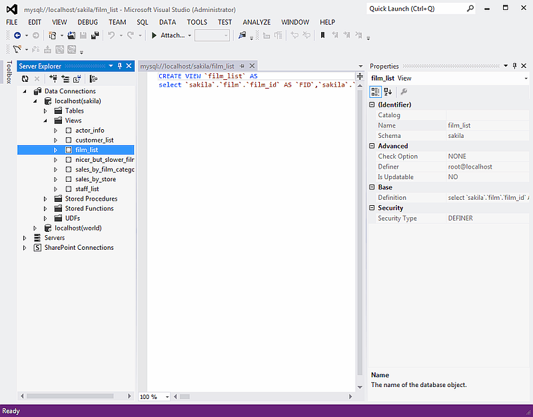Open the zoom level 100 % dropdown
533x417 pixels.
pos(167,396)
